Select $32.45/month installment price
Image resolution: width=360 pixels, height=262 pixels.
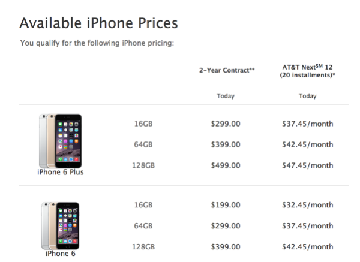(x=308, y=205)
